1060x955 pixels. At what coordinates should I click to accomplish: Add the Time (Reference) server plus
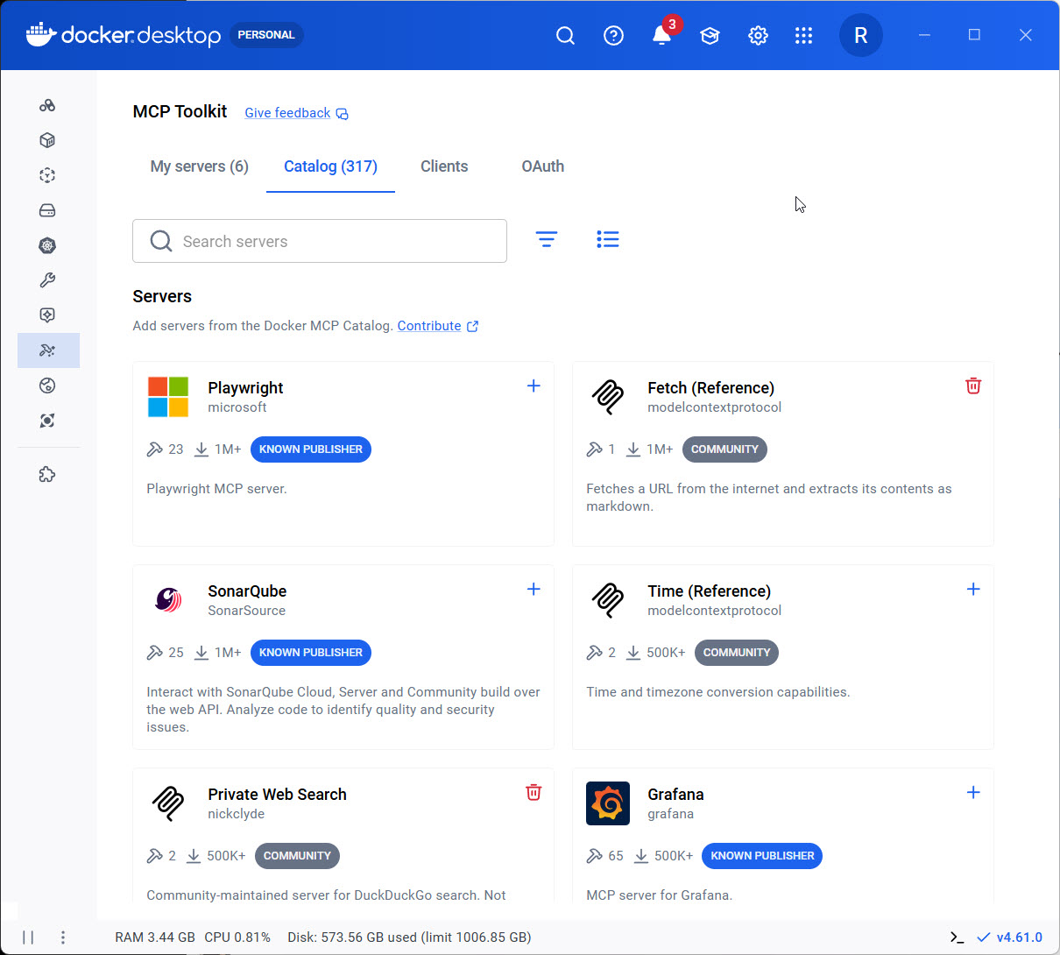pyautogui.click(x=973, y=589)
